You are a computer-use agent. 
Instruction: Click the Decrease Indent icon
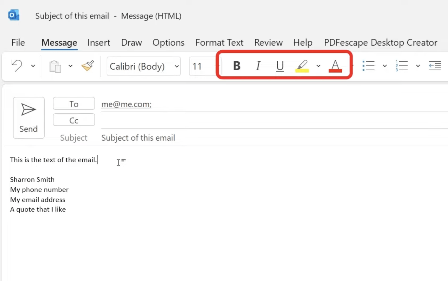(x=435, y=66)
